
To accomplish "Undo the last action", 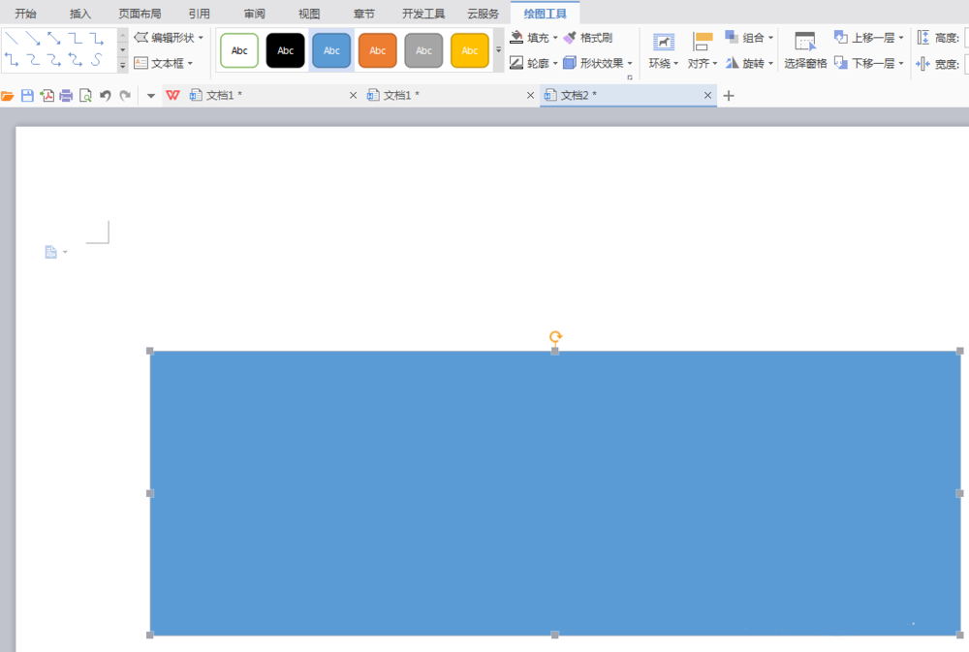I will 105,96.
